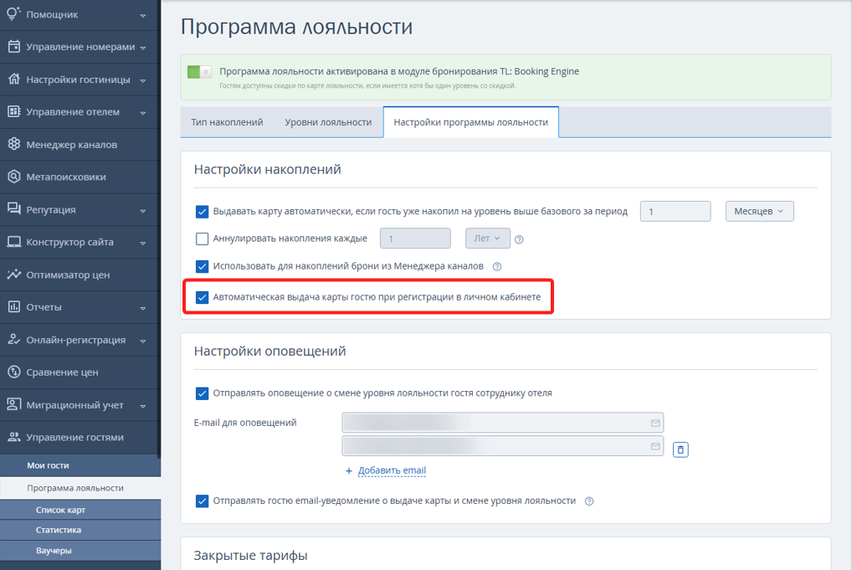The width and height of the screenshot is (852, 570).
Task: Open Ваучеры submenu item
Action: pyautogui.click(x=80, y=551)
